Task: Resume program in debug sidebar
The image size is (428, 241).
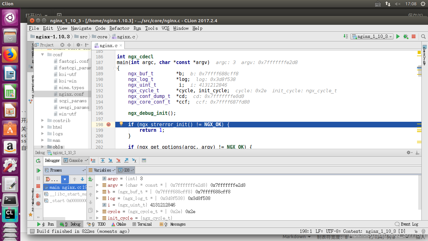Action: (x=38, y=170)
